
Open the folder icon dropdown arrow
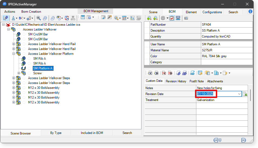coord(212,73)
